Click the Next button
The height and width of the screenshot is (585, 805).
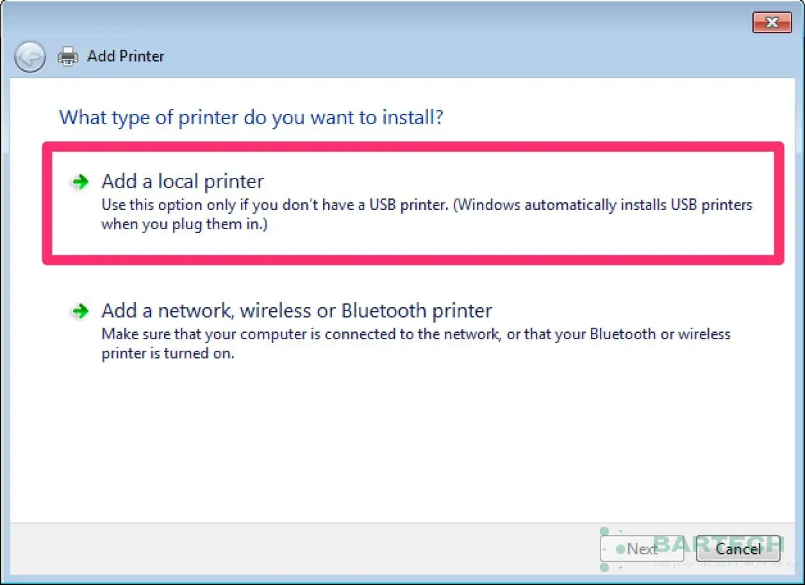point(642,549)
